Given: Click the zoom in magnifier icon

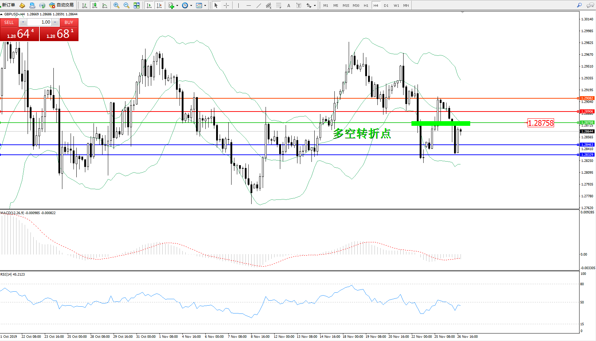Looking at the screenshot, I should tap(116, 5).
